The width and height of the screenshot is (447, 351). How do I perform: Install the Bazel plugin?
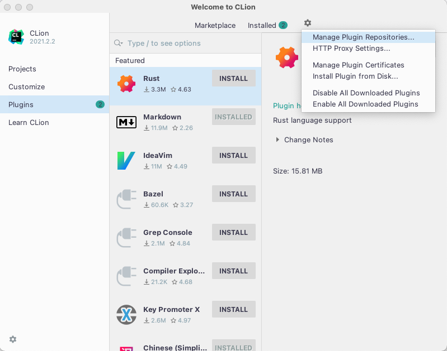pos(233,194)
